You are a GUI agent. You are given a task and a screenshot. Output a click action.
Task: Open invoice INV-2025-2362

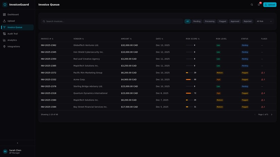point(49,45)
